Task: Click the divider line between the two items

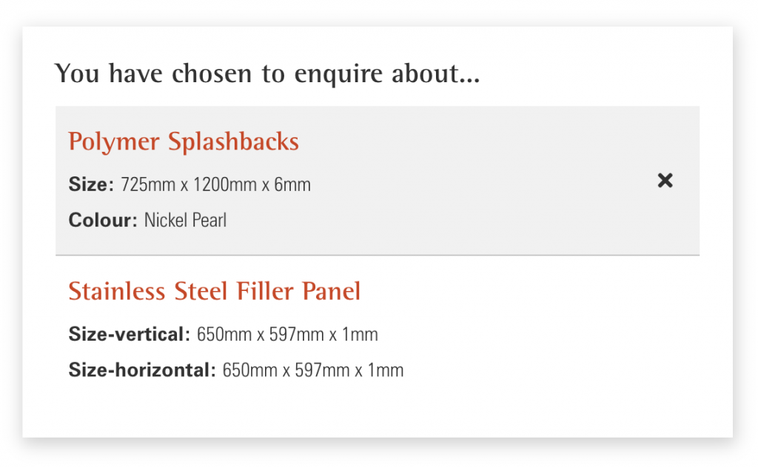Action: click(378, 255)
